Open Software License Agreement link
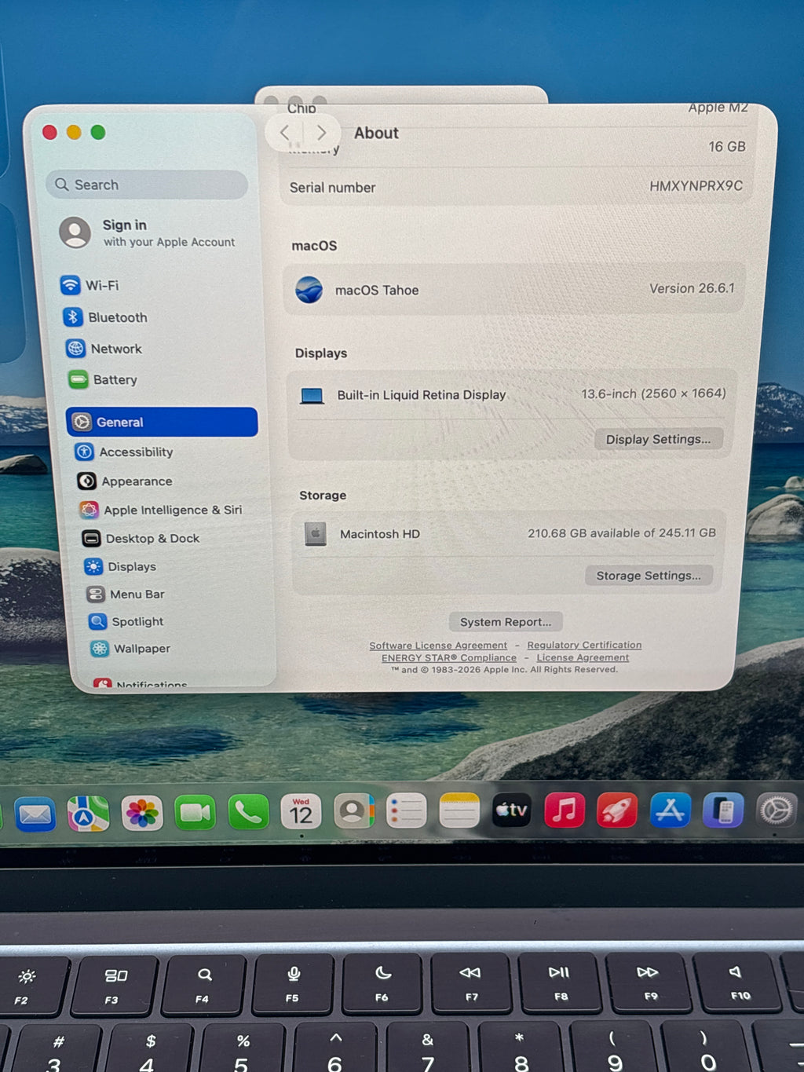 [x=438, y=646]
